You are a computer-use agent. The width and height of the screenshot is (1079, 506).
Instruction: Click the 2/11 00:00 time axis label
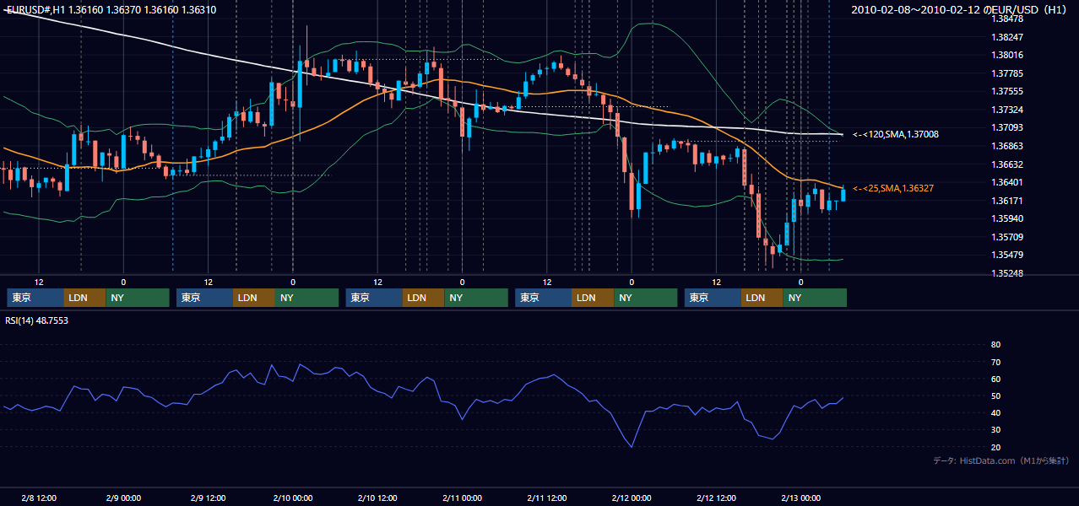coord(462,498)
